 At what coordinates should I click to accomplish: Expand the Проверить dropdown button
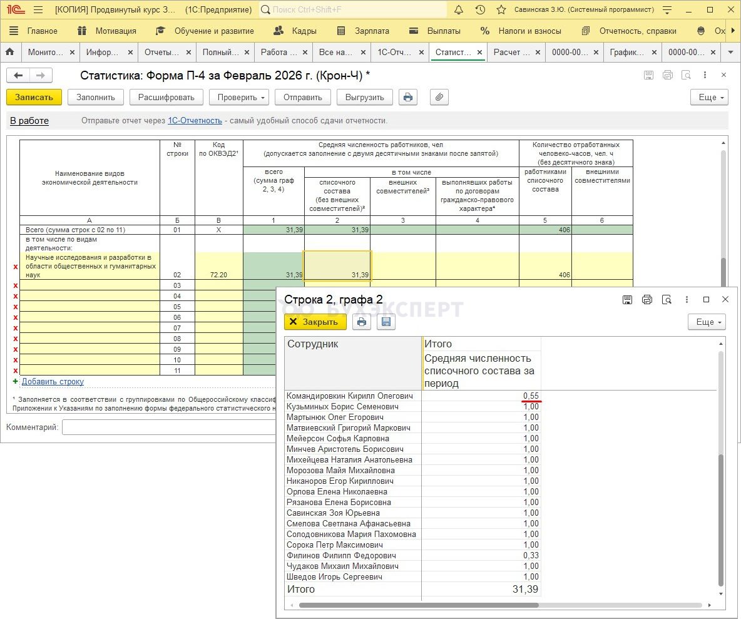(238, 97)
